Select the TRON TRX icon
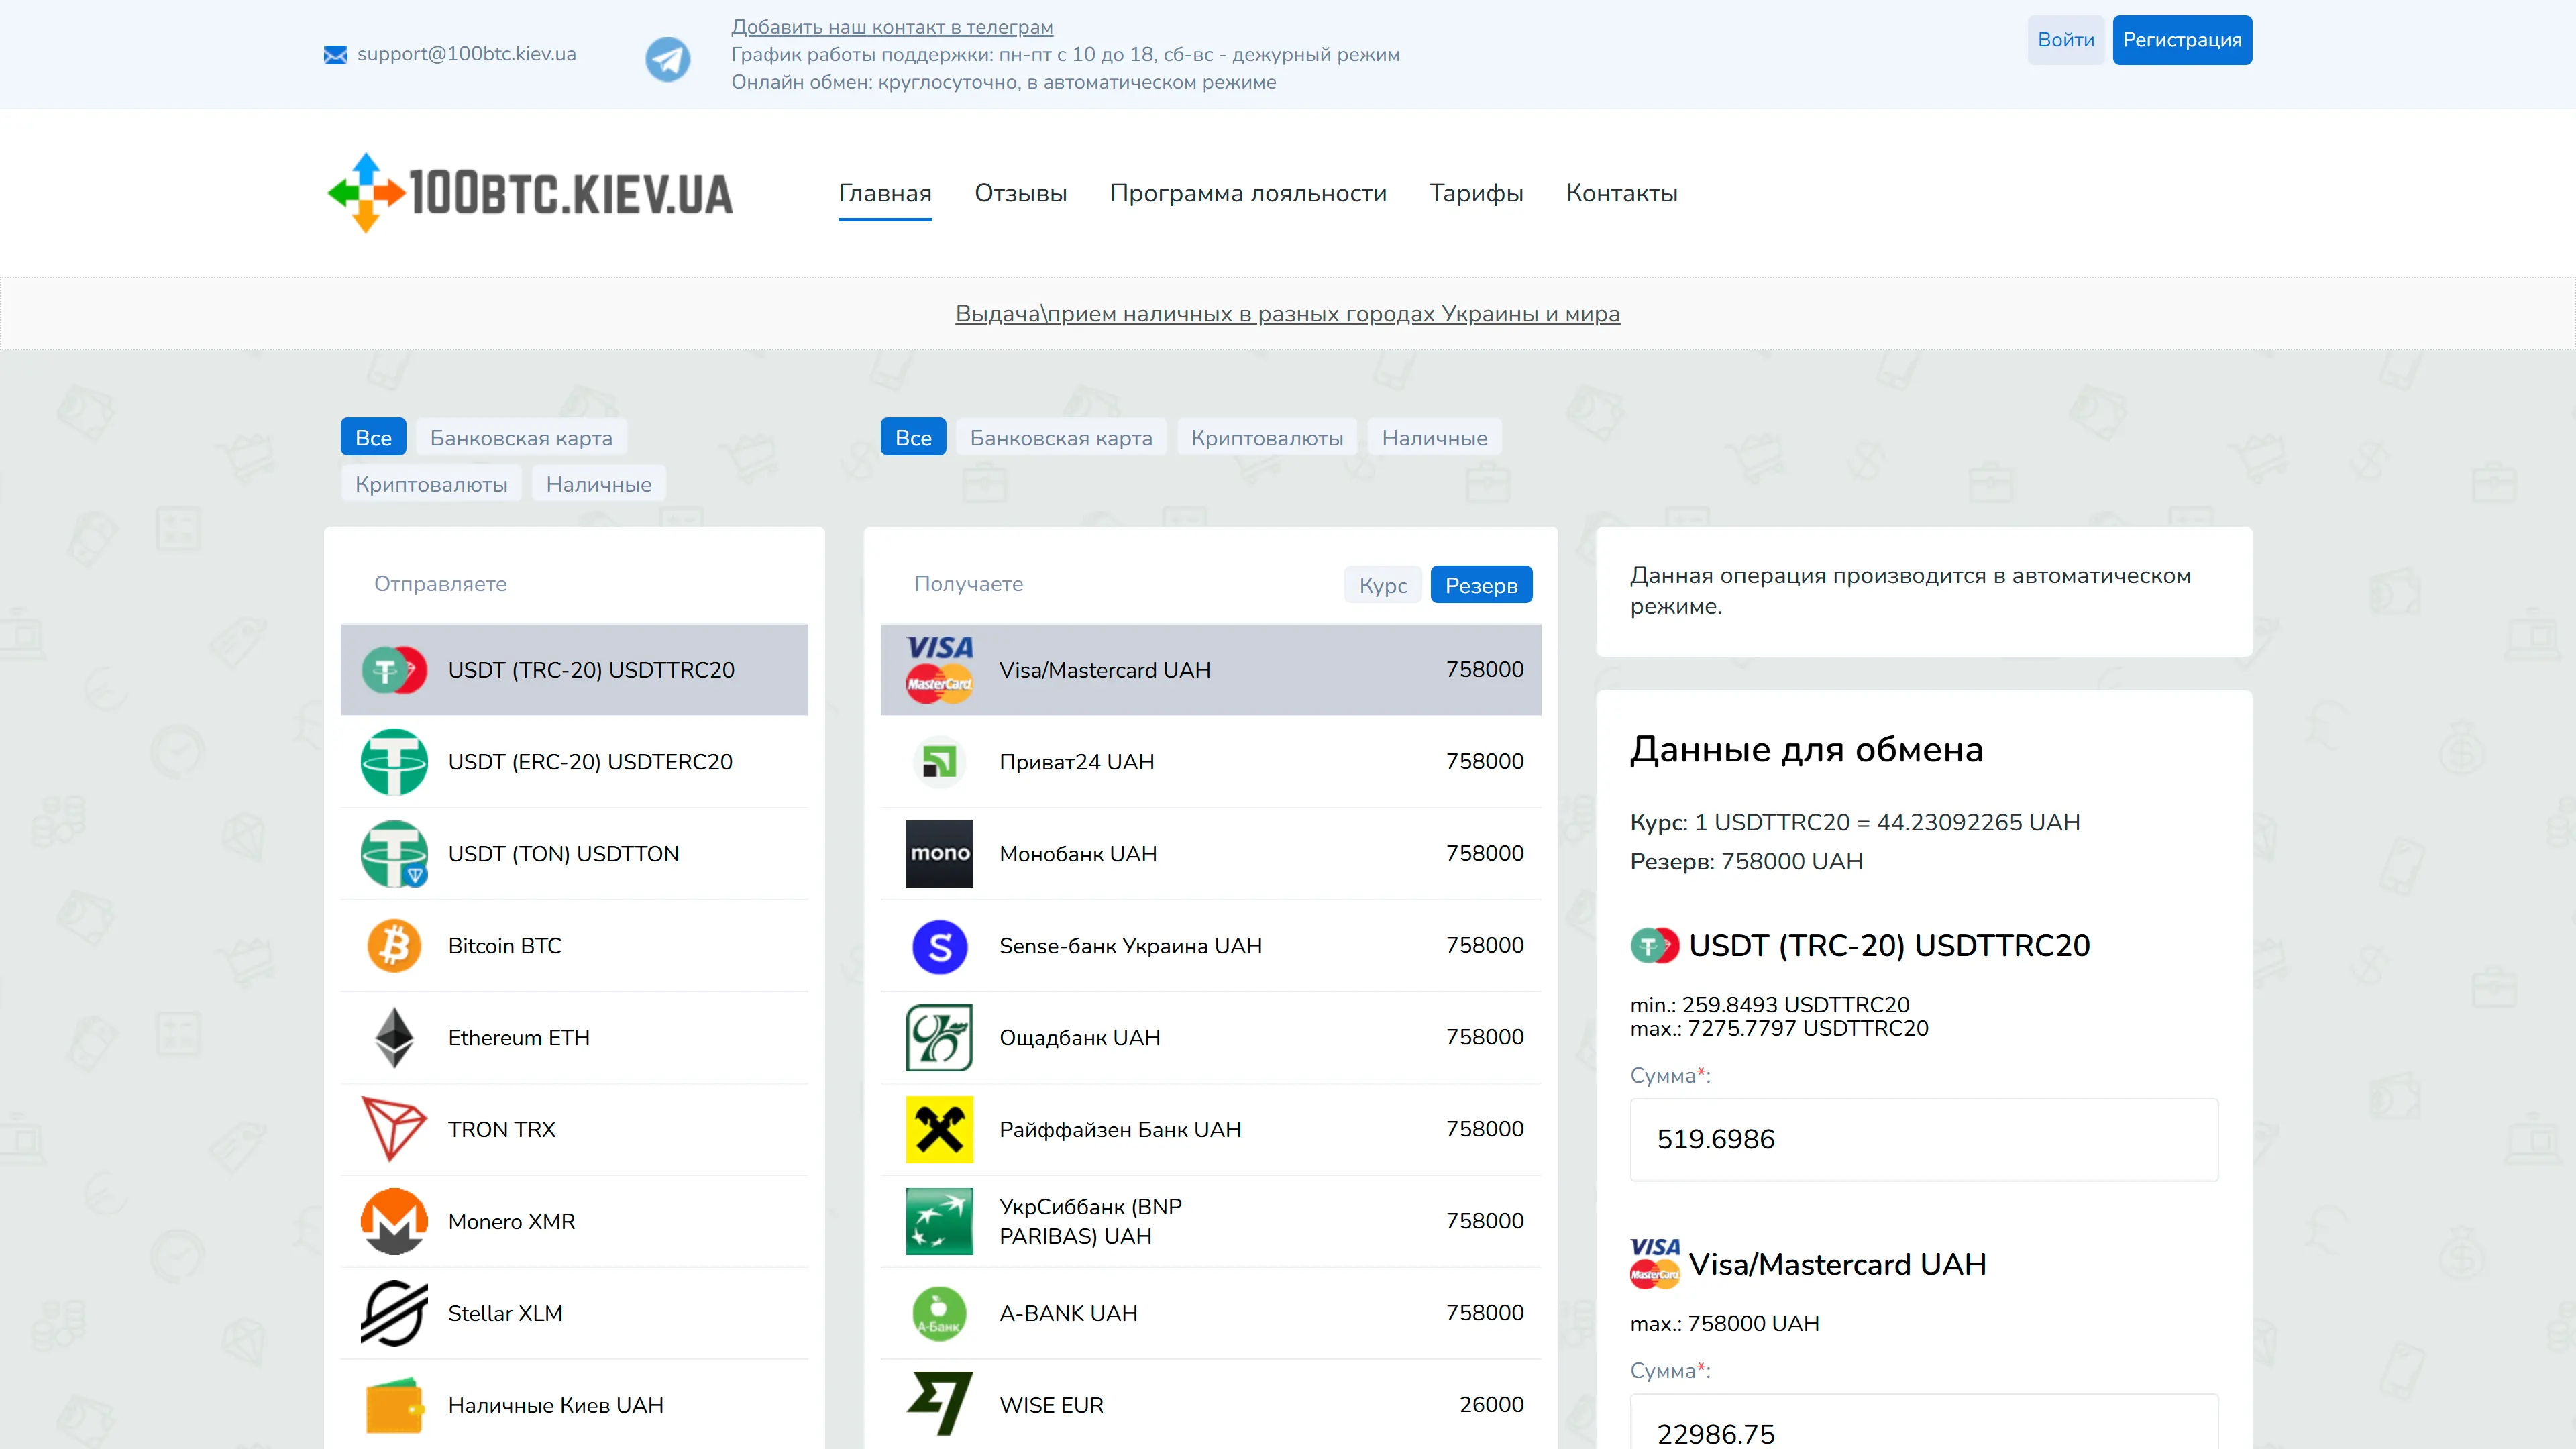This screenshot has height=1449, width=2576. 394,1130
